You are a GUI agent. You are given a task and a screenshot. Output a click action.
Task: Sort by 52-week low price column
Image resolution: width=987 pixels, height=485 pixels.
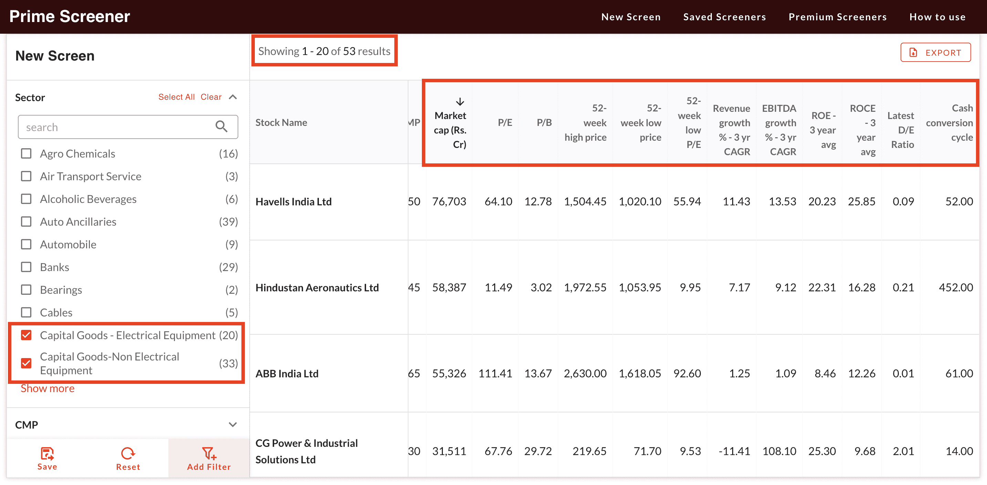(641, 122)
